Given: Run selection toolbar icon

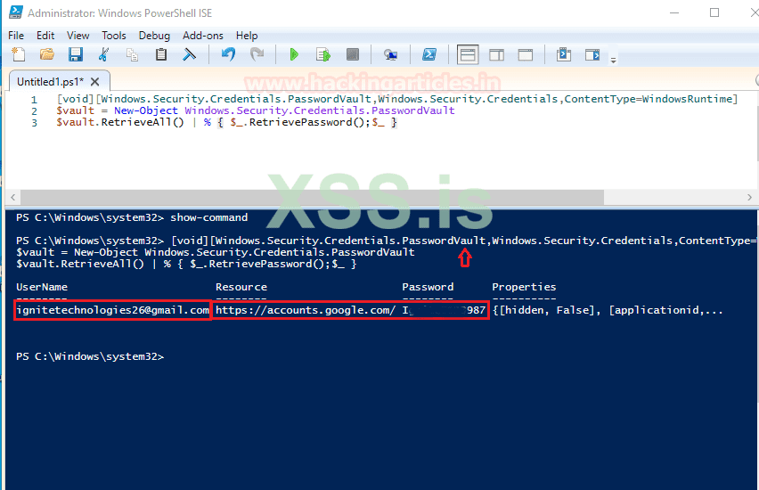Looking at the screenshot, I should (322, 54).
